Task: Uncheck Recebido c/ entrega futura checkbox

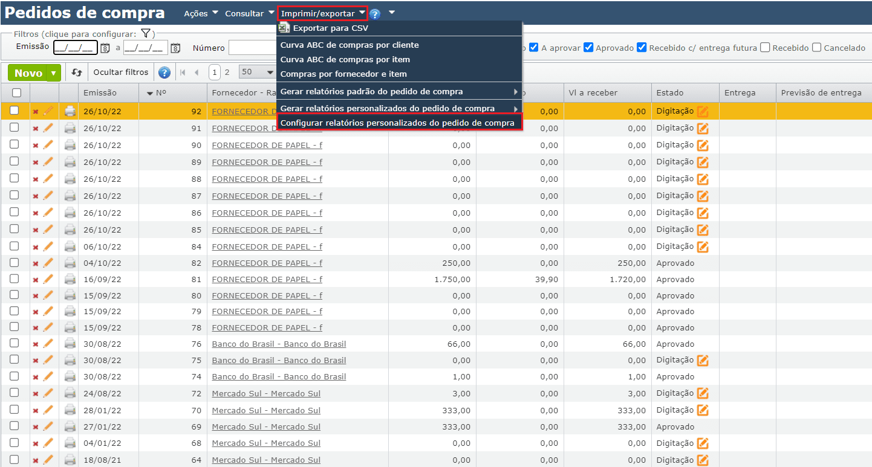Action: 642,48
